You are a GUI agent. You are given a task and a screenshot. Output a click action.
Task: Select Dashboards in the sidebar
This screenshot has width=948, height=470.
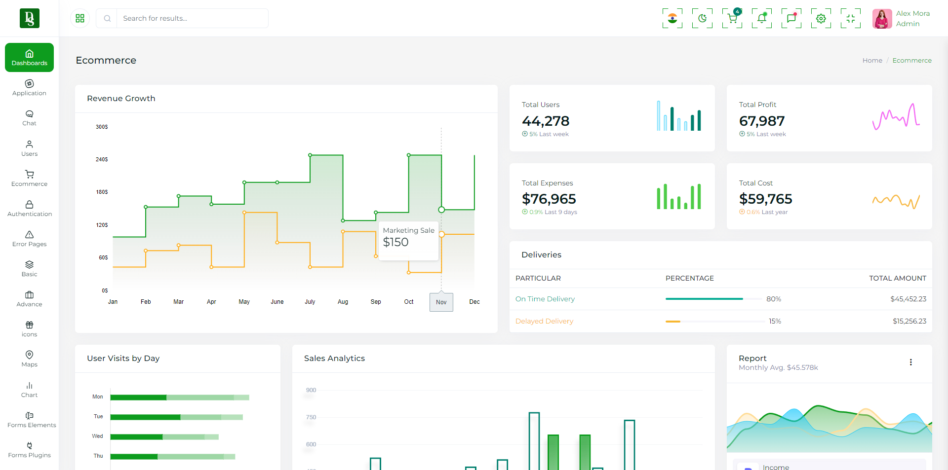[x=30, y=58]
